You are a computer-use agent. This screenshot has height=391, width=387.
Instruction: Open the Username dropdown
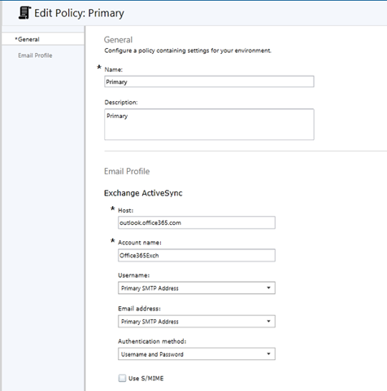click(197, 288)
